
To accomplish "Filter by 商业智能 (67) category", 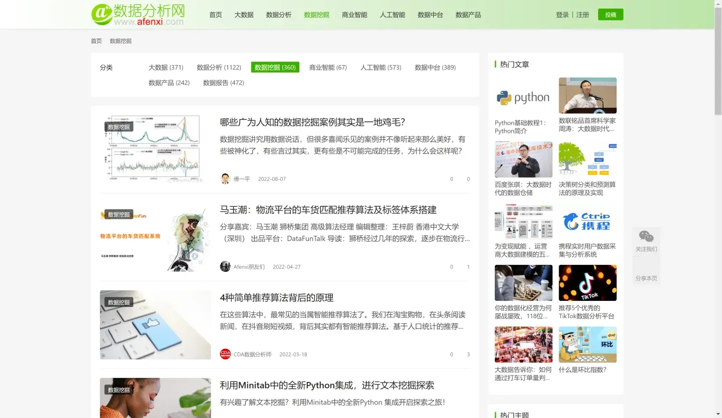I will pyautogui.click(x=328, y=67).
